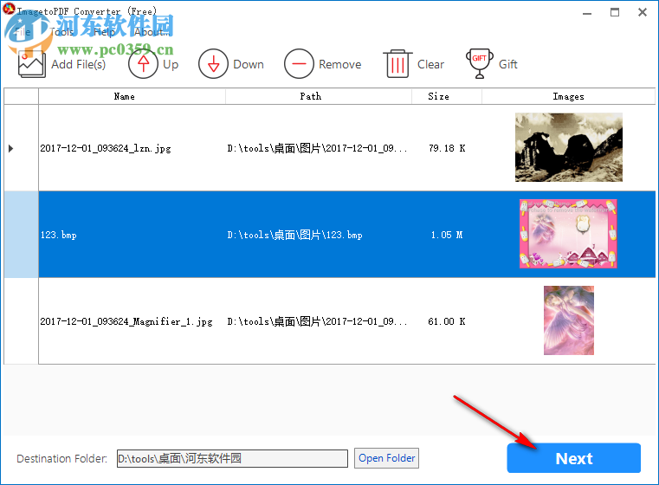Click the path cell of Magnifier_1.jpg row
Viewport: 659px width, 485px height.
tap(319, 321)
